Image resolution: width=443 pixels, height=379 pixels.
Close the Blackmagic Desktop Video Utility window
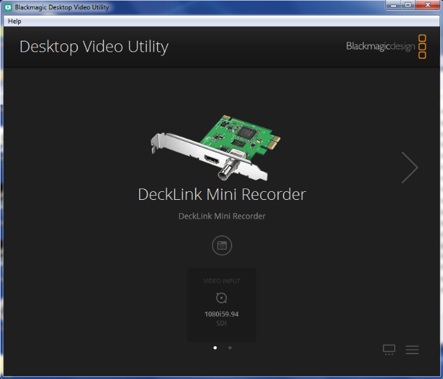point(426,5)
